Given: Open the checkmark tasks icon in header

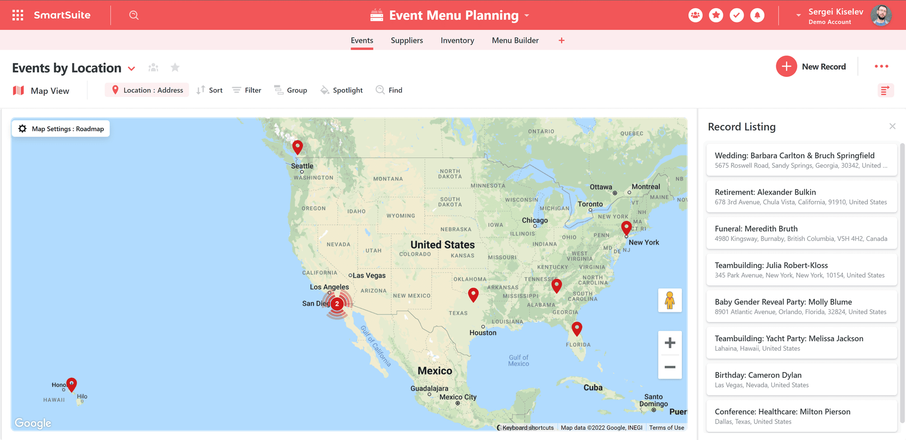Looking at the screenshot, I should pos(737,15).
